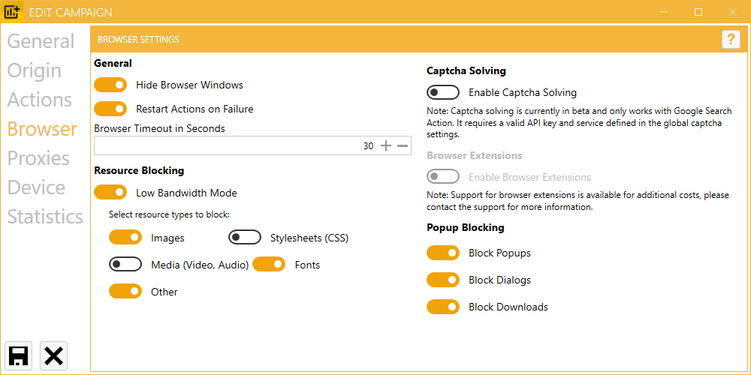Disable Restart Actions on Failure

[x=110, y=109]
